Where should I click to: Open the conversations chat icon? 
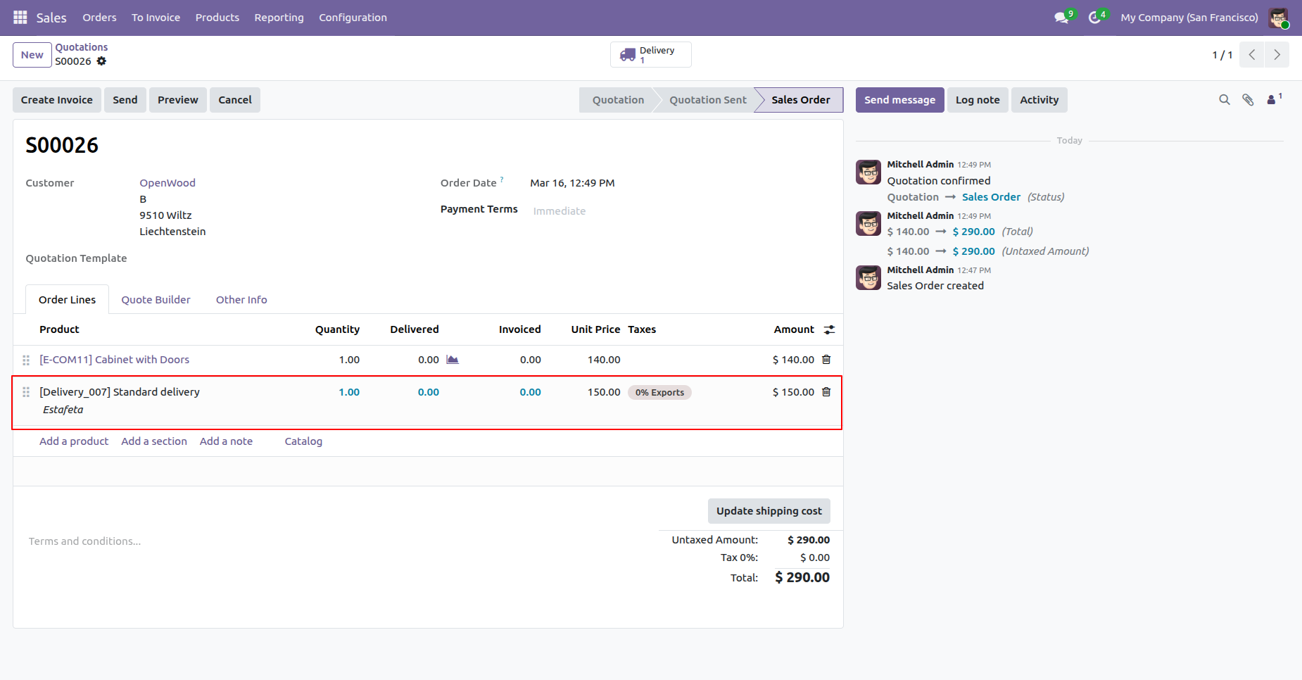[1061, 18]
